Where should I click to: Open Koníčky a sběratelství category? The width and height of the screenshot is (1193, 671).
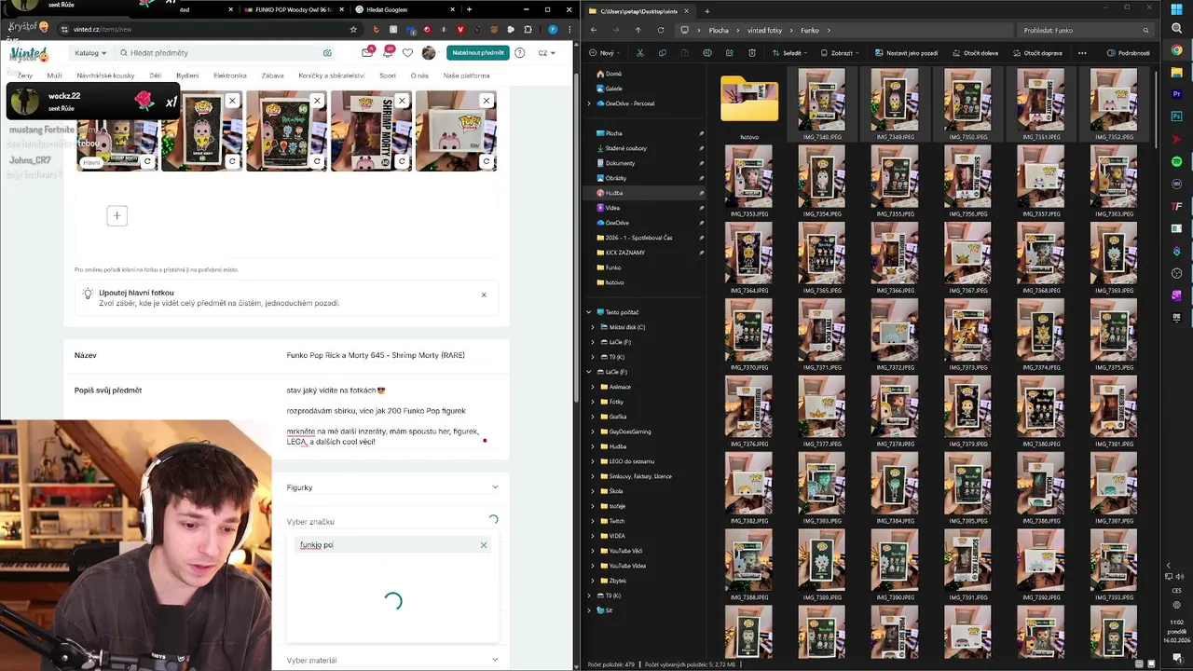tap(332, 75)
